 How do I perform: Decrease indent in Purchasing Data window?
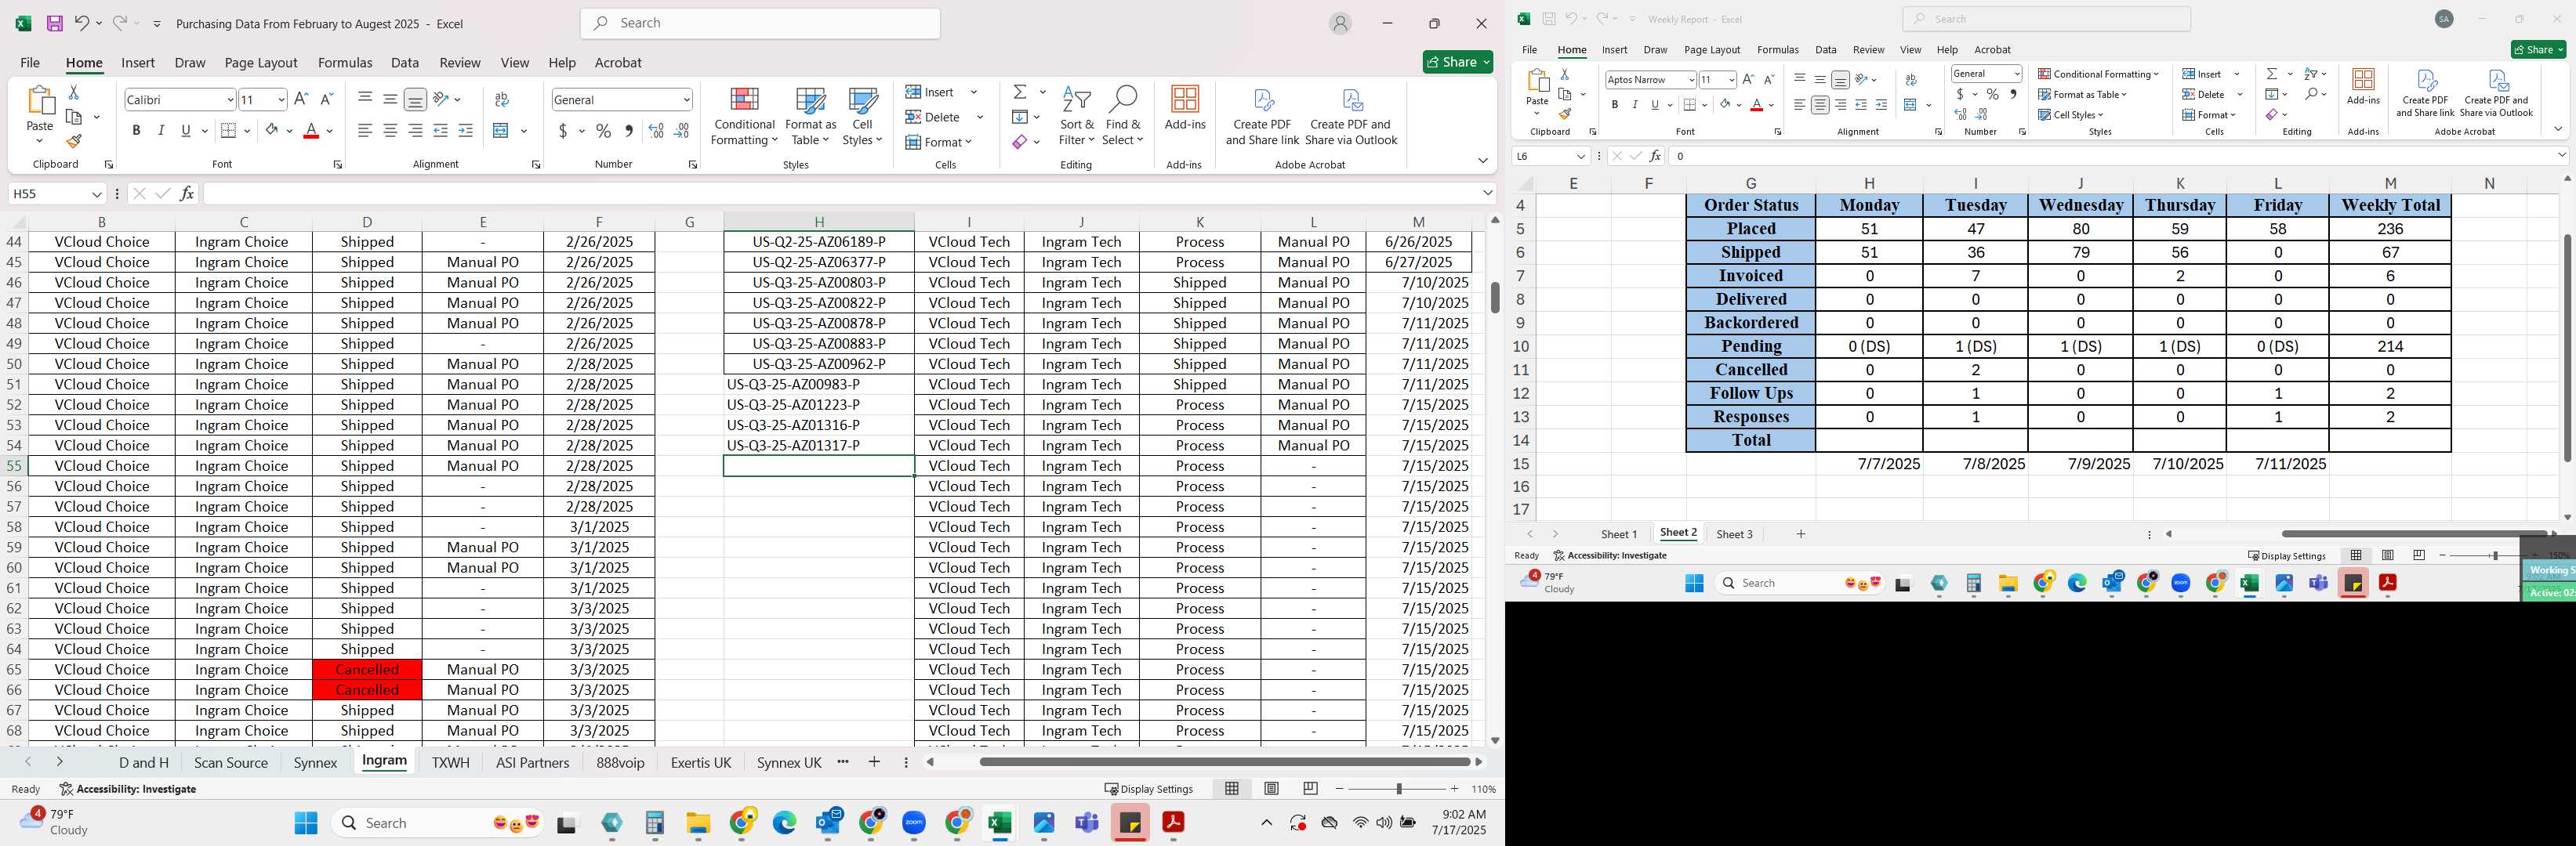440,131
